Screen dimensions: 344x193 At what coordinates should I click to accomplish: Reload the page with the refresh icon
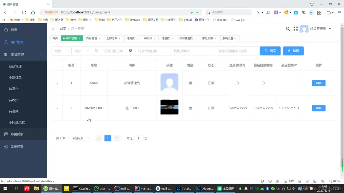[24, 12]
